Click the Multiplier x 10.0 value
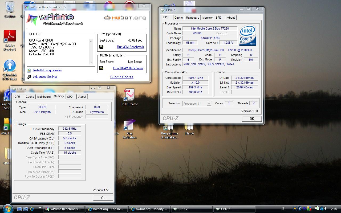Image resolution: width=341 pixels, height=213 pixels. [196, 83]
